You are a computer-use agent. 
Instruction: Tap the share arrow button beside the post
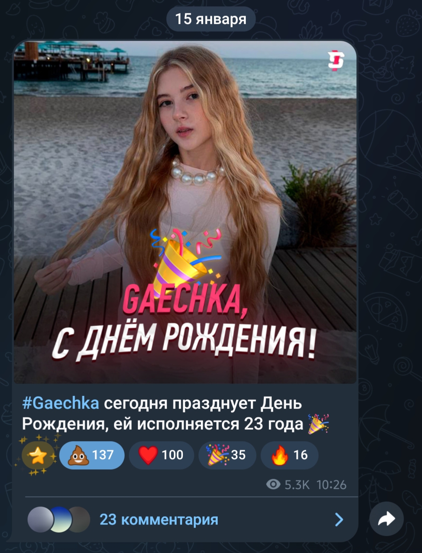[x=386, y=519]
